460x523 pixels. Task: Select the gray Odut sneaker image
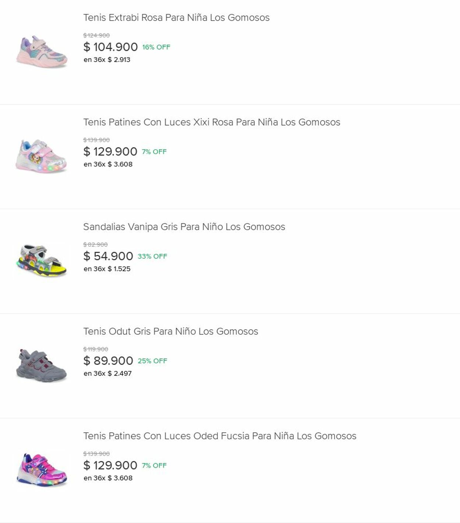[42, 365]
